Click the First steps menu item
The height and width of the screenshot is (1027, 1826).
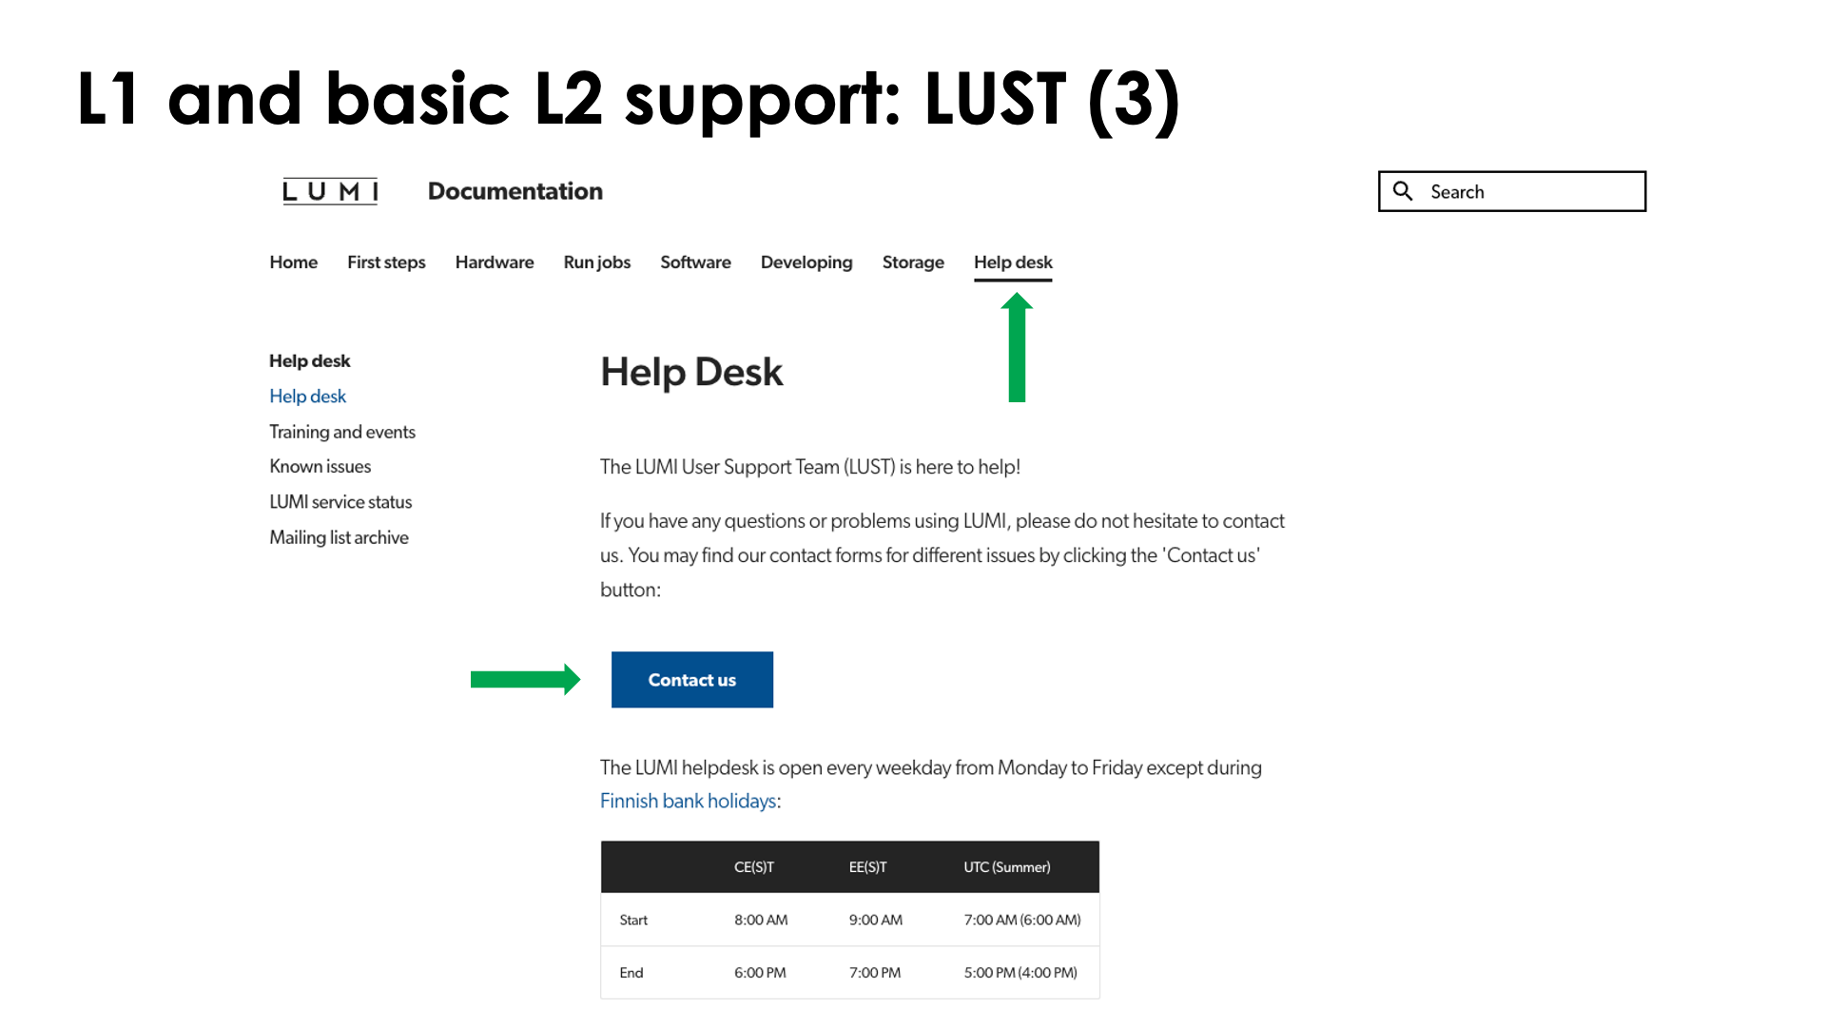(386, 262)
